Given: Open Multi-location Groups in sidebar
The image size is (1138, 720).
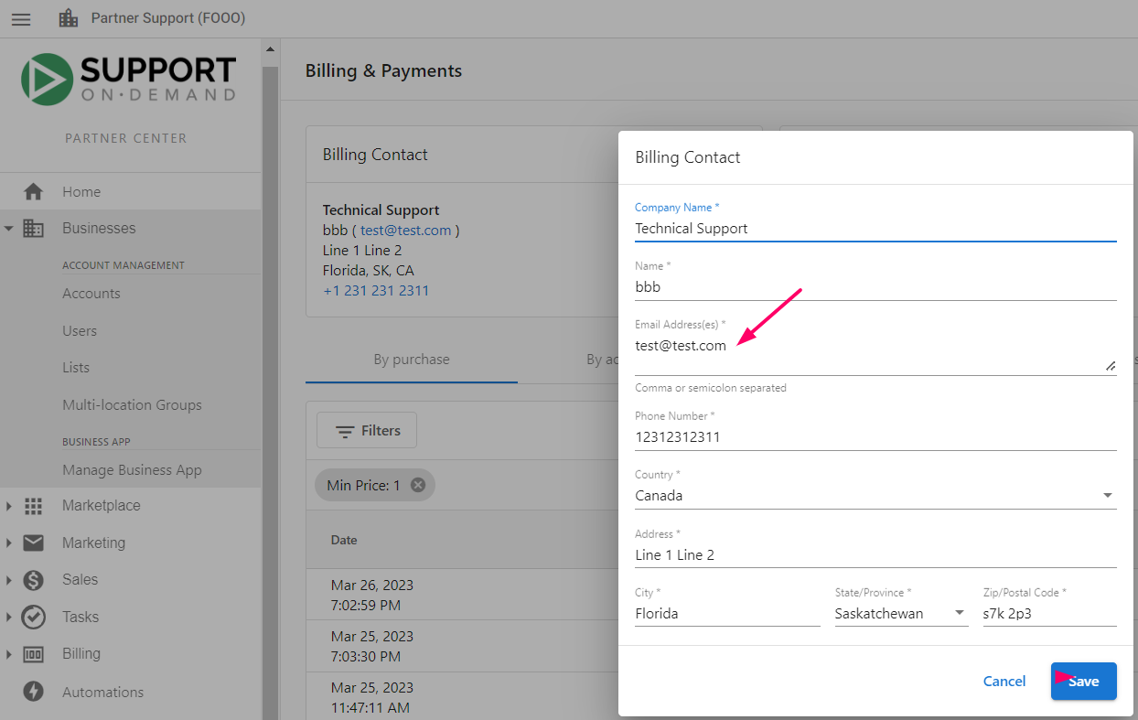Looking at the screenshot, I should click(x=132, y=404).
